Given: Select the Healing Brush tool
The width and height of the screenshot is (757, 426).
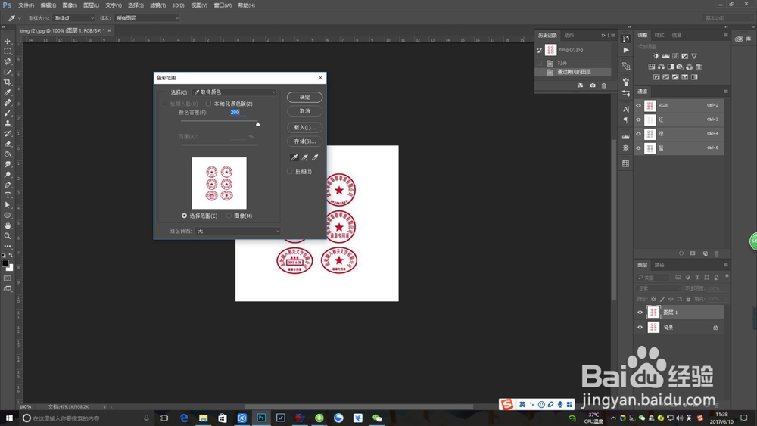Looking at the screenshot, I should coord(8,103).
